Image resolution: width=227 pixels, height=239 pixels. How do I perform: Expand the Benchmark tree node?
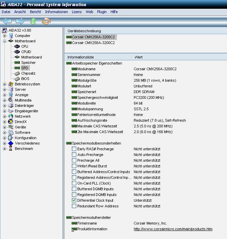pyautogui.click(x=5, y=149)
